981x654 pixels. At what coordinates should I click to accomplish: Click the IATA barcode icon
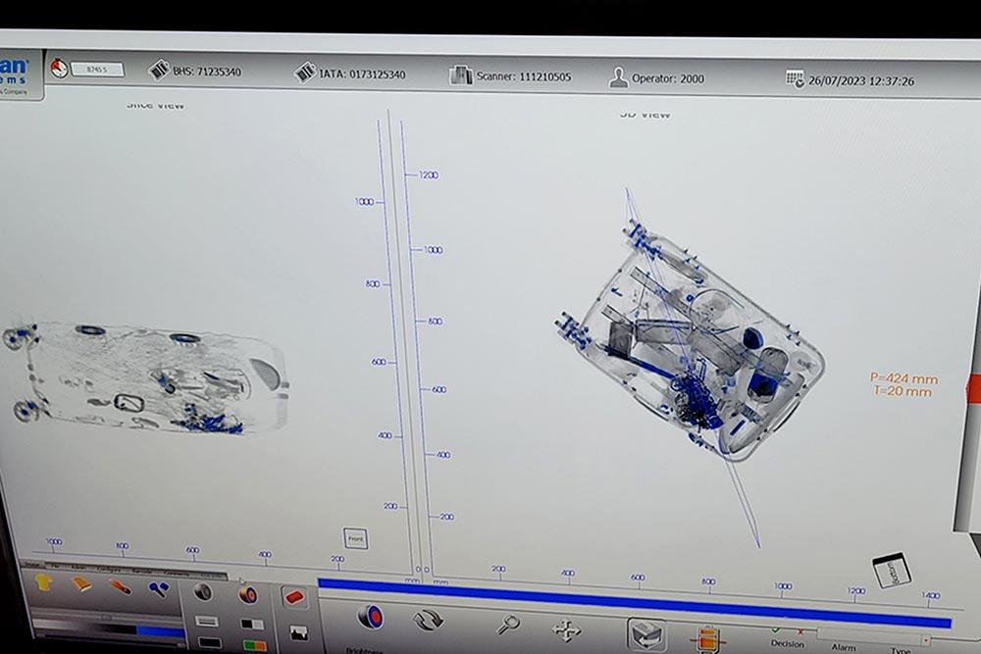[305, 73]
